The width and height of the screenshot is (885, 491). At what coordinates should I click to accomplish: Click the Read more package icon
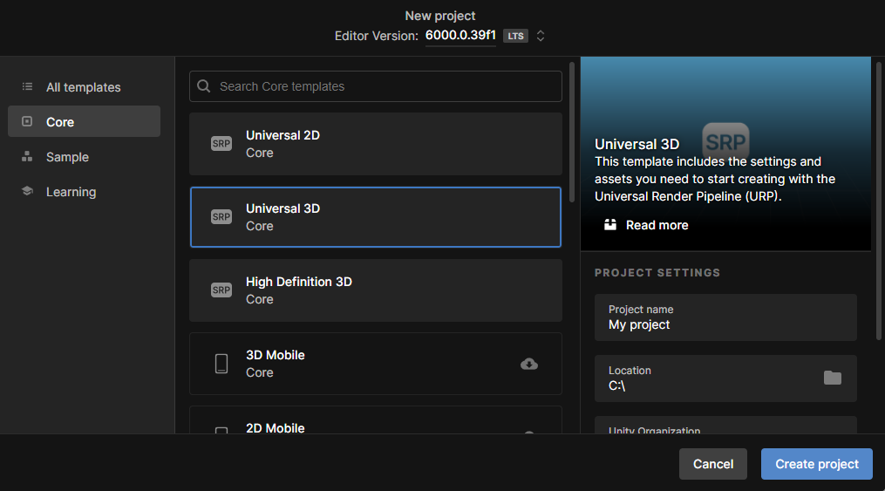coord(610,225)
